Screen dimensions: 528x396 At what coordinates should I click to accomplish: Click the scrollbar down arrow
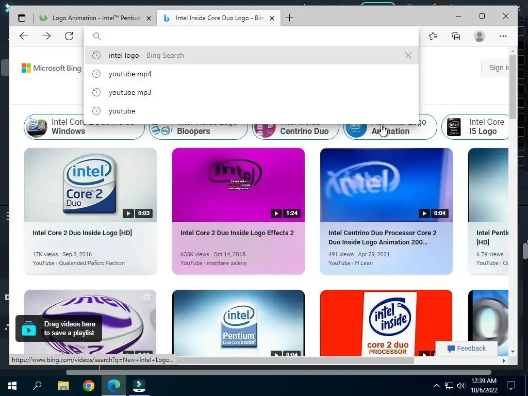coord(513,352)
